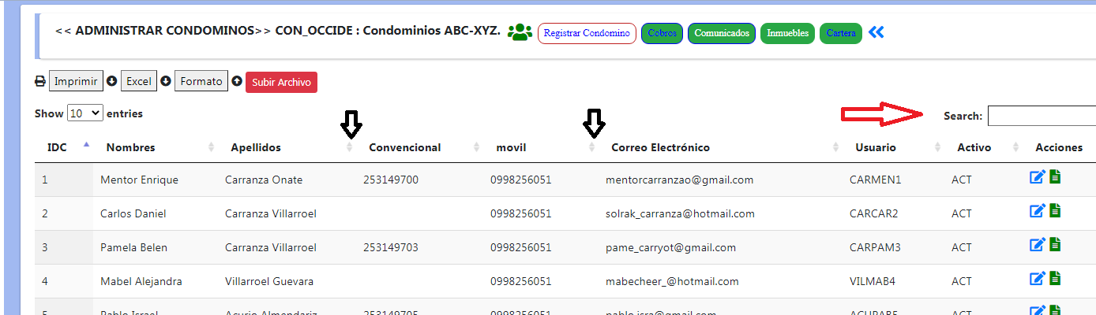The height and width of the screenshot is (315, 1096).
Task: Focus the Search text field
Action: click(1042, 116)
